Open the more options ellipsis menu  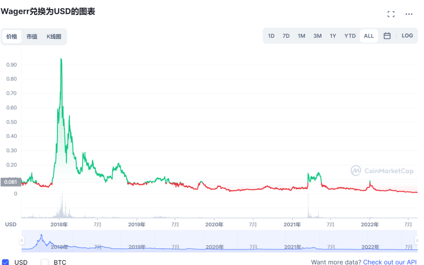point(409,14)
